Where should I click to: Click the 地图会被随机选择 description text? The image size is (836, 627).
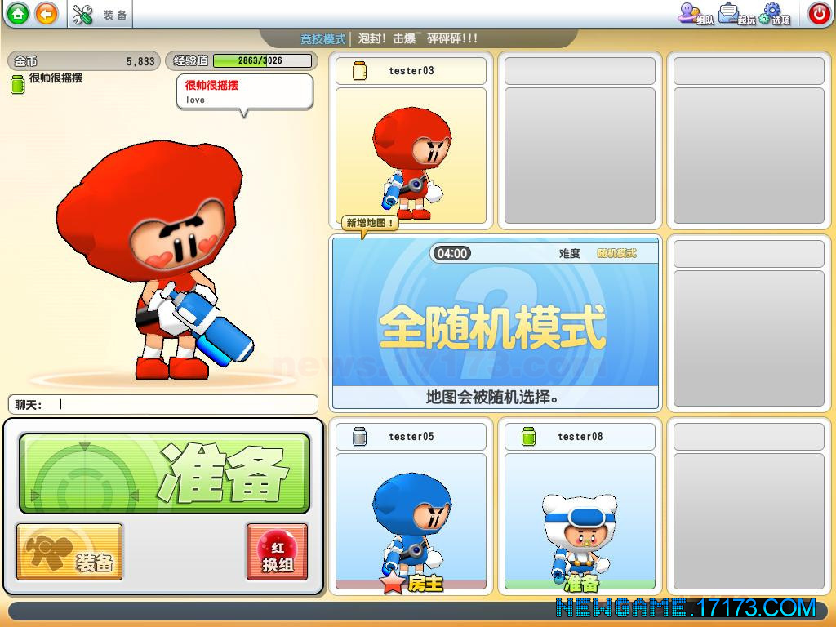pyautogui.click(x=491, y=397)
